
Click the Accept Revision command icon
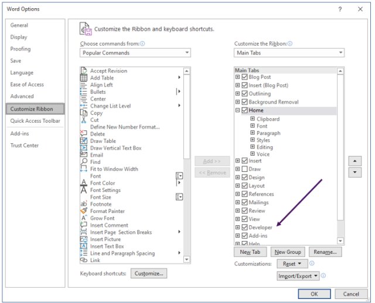(x=84, y=71)
